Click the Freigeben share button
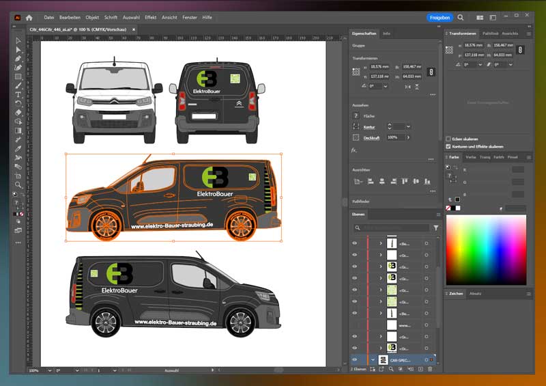Image resolution: width=546 pixels, height=386 pixels. tap(440, 17)
